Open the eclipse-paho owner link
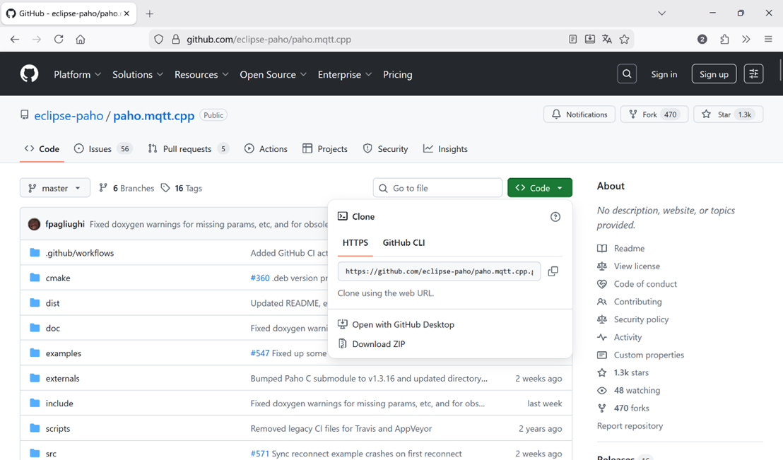The width and height of the screenshot is (783, 460). 69,115
